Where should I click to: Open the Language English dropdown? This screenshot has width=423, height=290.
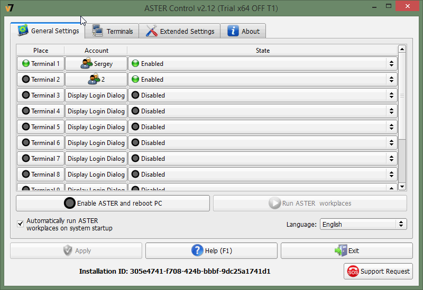click(363, 224)
